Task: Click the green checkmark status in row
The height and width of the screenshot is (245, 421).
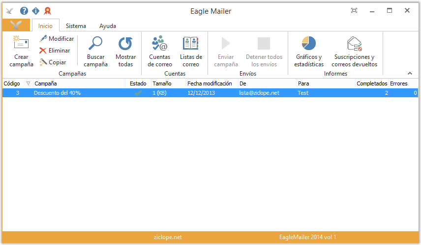Action: coord(138,93)
